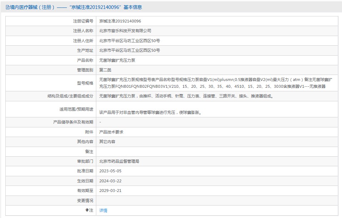Select expiry date 2029-03-21
342x218 pixels.
[110, 191]
